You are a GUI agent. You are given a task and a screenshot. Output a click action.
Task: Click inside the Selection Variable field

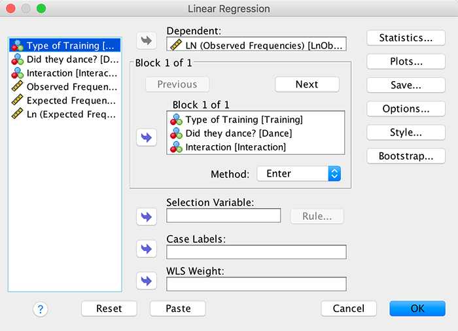click(223, 216)
